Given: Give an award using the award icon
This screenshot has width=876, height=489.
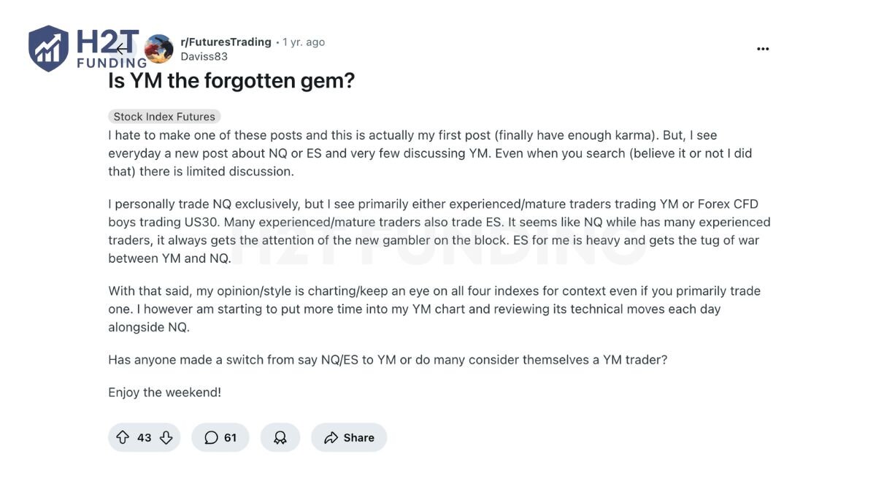Looking at the screenshot, I should point(280,437).
